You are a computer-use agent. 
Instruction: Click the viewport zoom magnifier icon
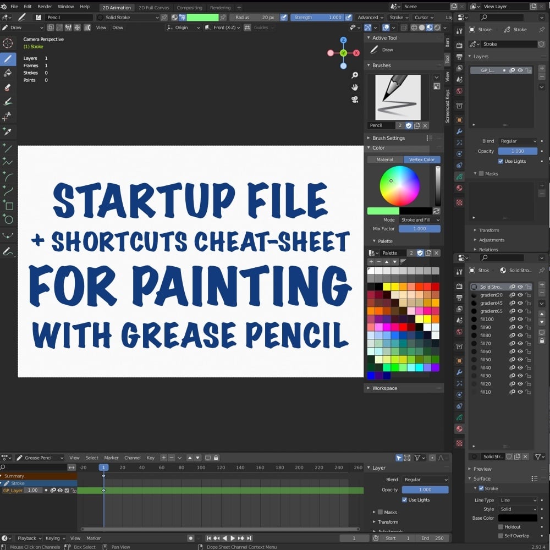point(355,75)
